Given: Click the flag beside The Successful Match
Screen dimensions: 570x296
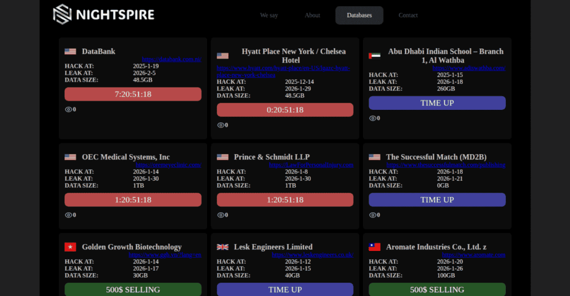Looking at the screenshot, I should pos(375,157).
